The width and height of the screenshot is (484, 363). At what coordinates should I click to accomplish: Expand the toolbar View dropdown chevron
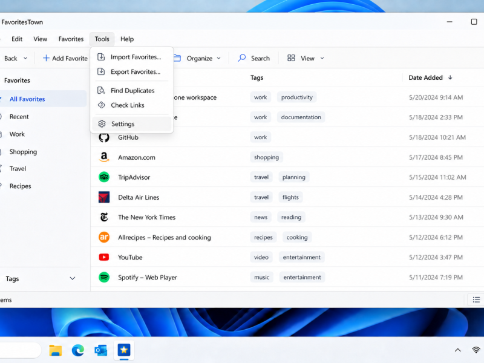[x=322, y=58]
